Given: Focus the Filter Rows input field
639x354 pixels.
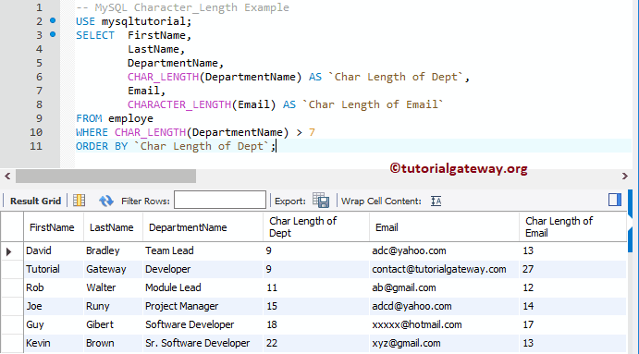Looking at the screenshot, I should point(220,200).
